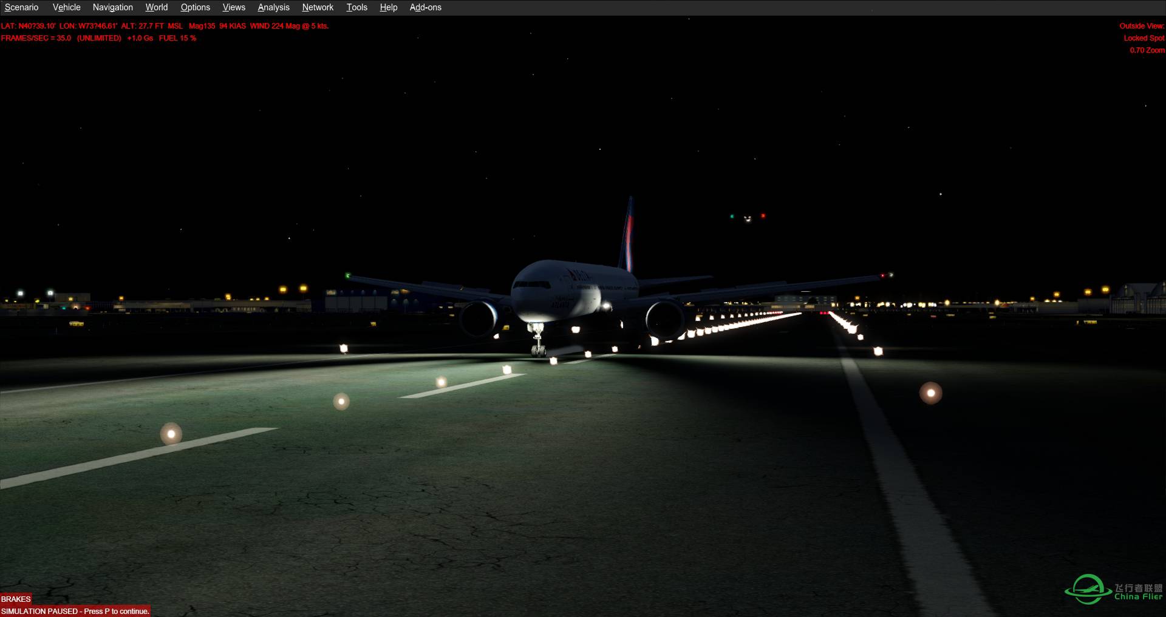Select the FUEL 15 % readout
This screenshot has height=617, width=1166.
pos(177,38)
